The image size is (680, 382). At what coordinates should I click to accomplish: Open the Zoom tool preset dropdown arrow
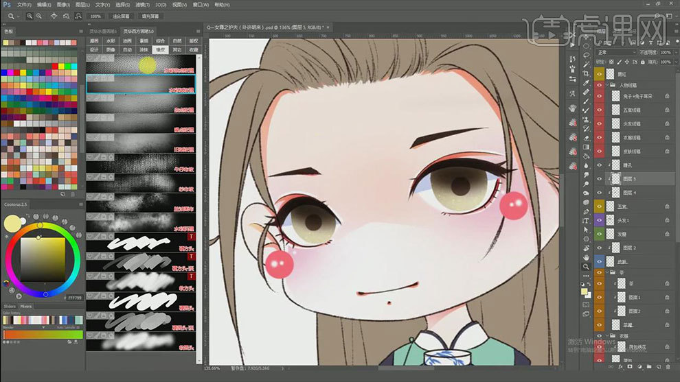pyautogui.click(x=19, y=16)
